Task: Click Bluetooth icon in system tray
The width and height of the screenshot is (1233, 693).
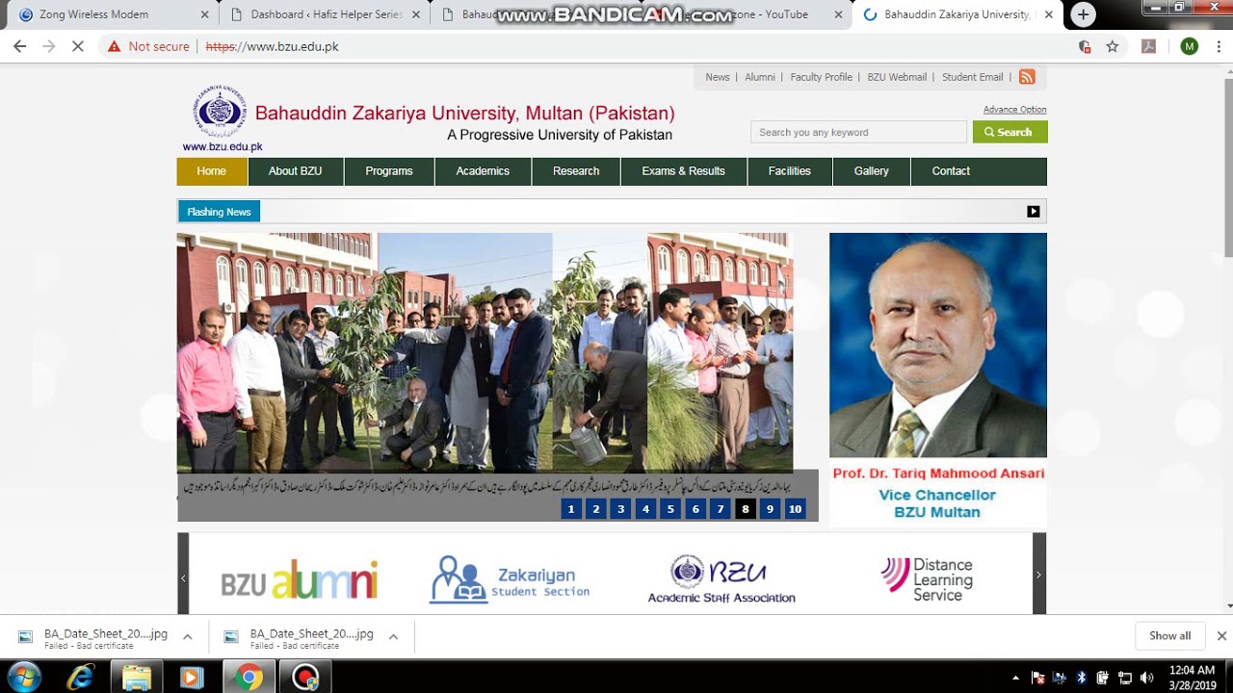Action: click(x=1081, y=678)
